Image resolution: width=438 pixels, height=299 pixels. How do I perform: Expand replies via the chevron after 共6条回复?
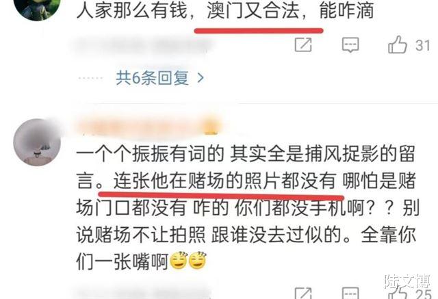(x=201, y=78)
